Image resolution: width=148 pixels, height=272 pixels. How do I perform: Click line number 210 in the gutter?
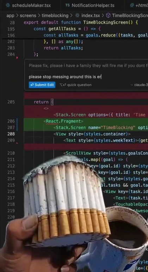(x=11, y=153)
